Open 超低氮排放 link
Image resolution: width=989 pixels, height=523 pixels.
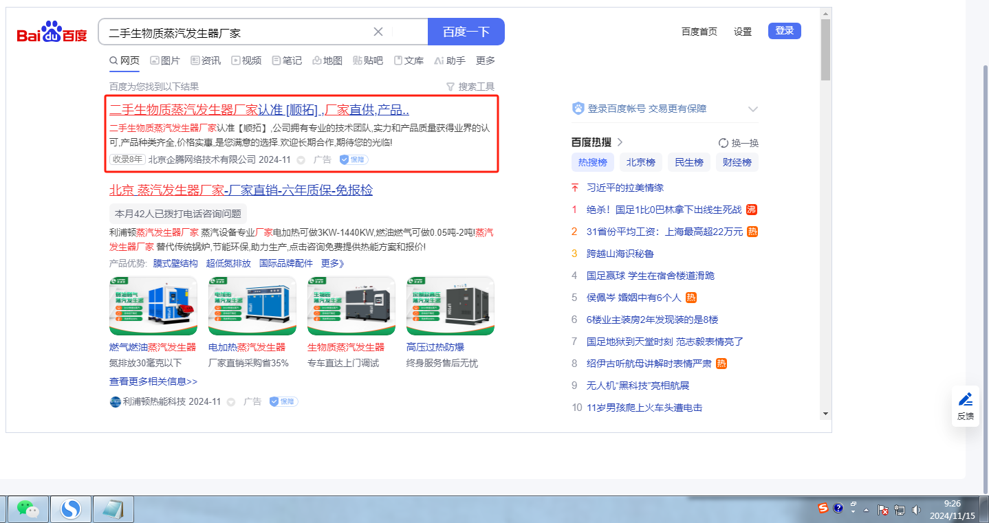click(228, 263)
